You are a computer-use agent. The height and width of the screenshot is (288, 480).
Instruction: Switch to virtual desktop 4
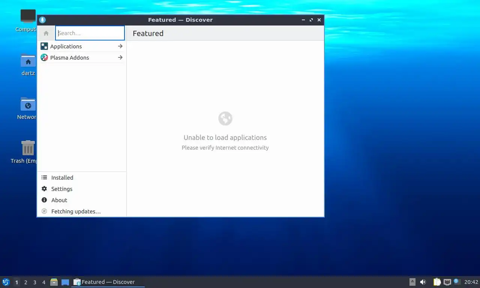point(43,282)
